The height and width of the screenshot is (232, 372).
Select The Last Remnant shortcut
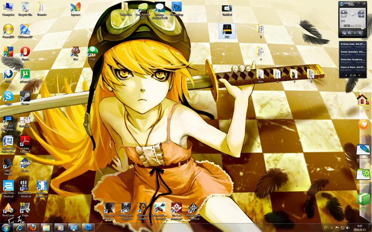pyautogui.click(x=177, y=211)
